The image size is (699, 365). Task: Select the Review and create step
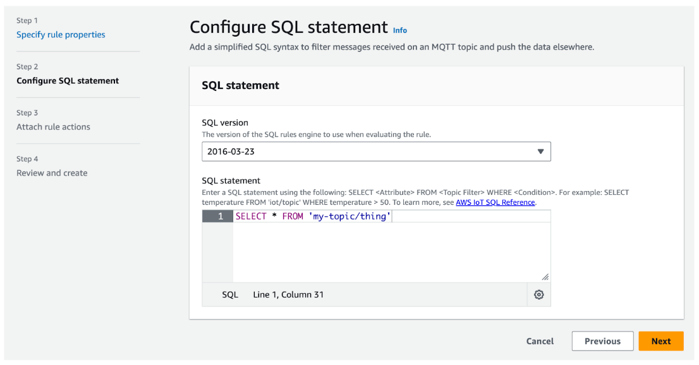52,173
